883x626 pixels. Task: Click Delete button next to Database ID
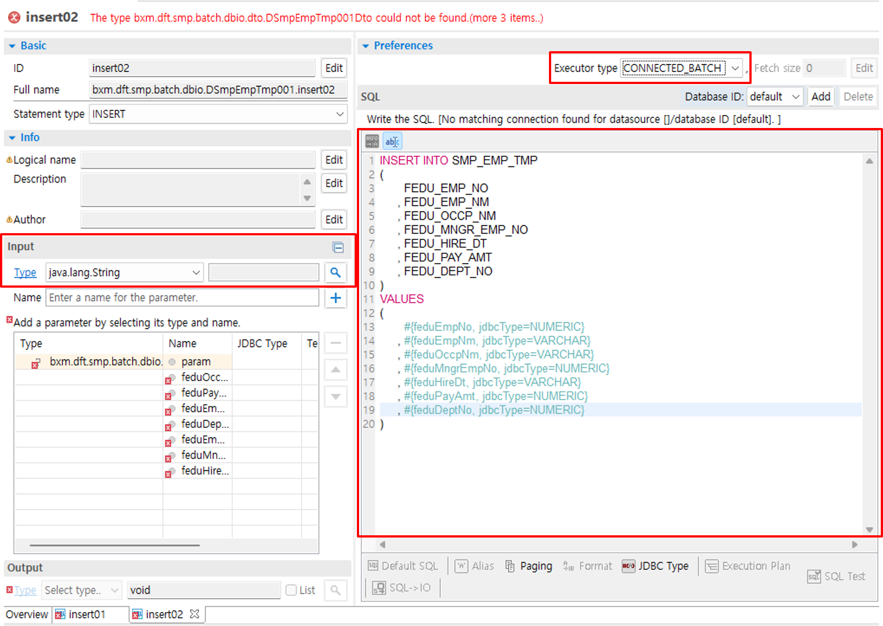tap(858, 97)
